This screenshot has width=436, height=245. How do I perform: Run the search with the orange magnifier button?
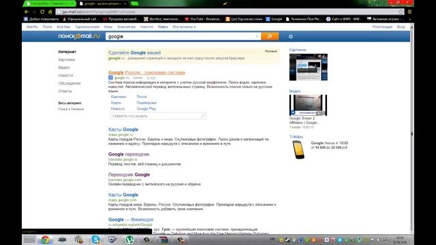pos(270,36)
